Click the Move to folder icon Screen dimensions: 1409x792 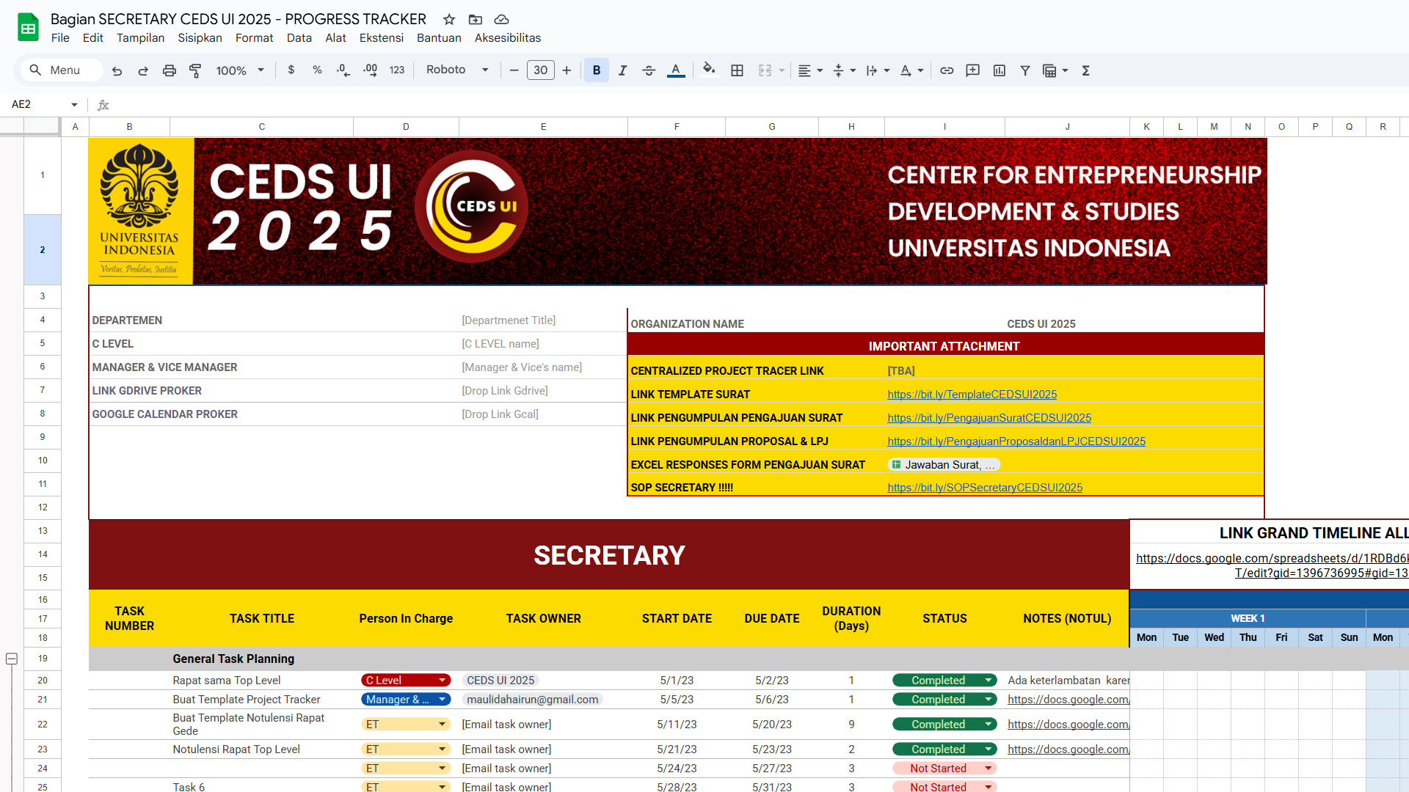click(476, 20)
